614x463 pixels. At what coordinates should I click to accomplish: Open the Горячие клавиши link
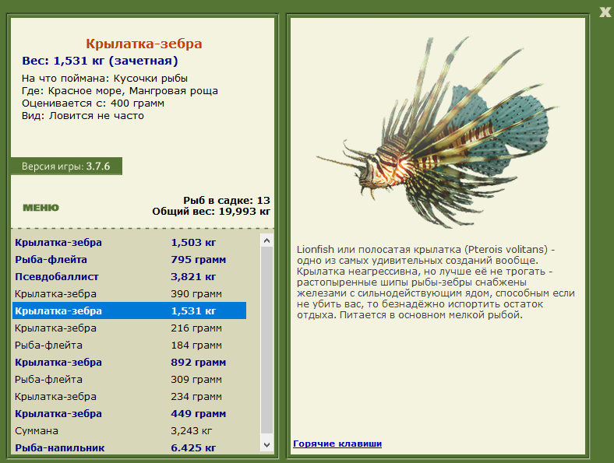(337, 444)
